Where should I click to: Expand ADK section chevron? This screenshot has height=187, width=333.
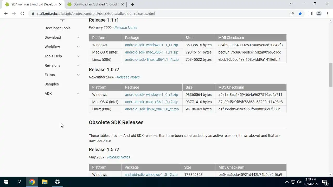[x=78, y=94]
